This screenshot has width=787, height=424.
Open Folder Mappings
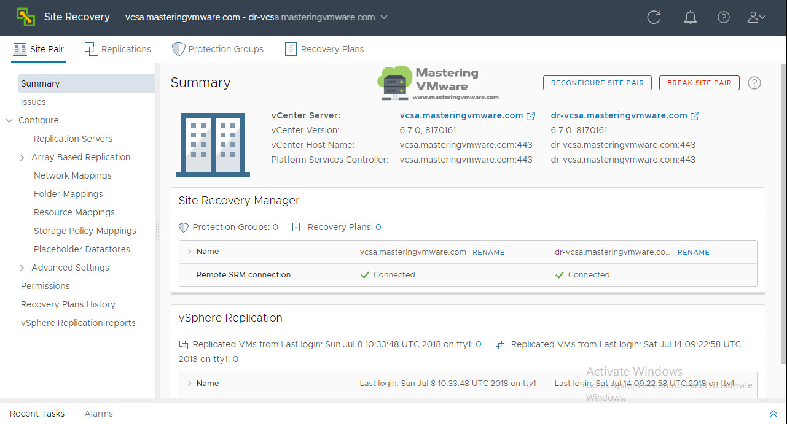tap(68, 194)
